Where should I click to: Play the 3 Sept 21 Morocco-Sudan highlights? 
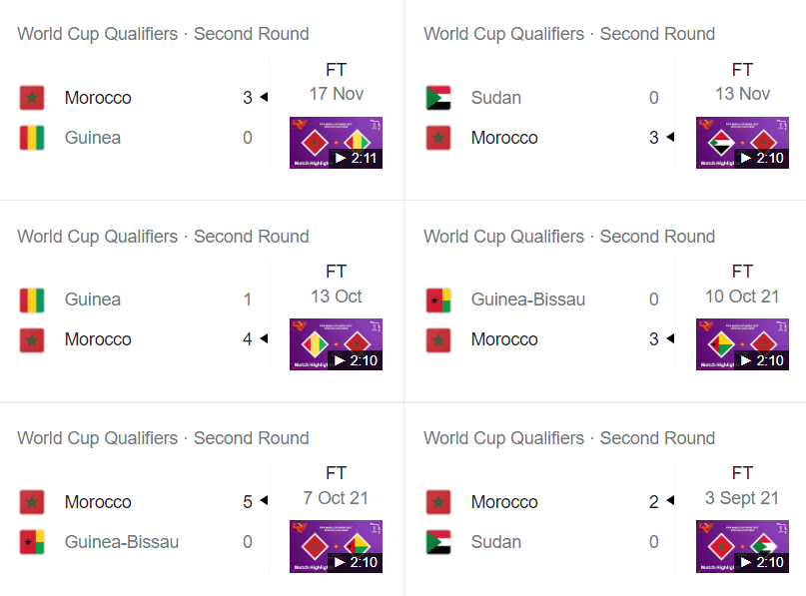(x=742, y=546)
